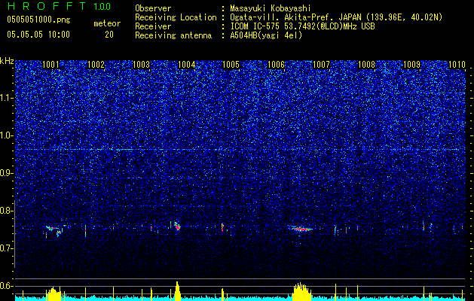Click the meteor count value 20
The width and height of the screenshot is (474, 301).
point(109,35)
